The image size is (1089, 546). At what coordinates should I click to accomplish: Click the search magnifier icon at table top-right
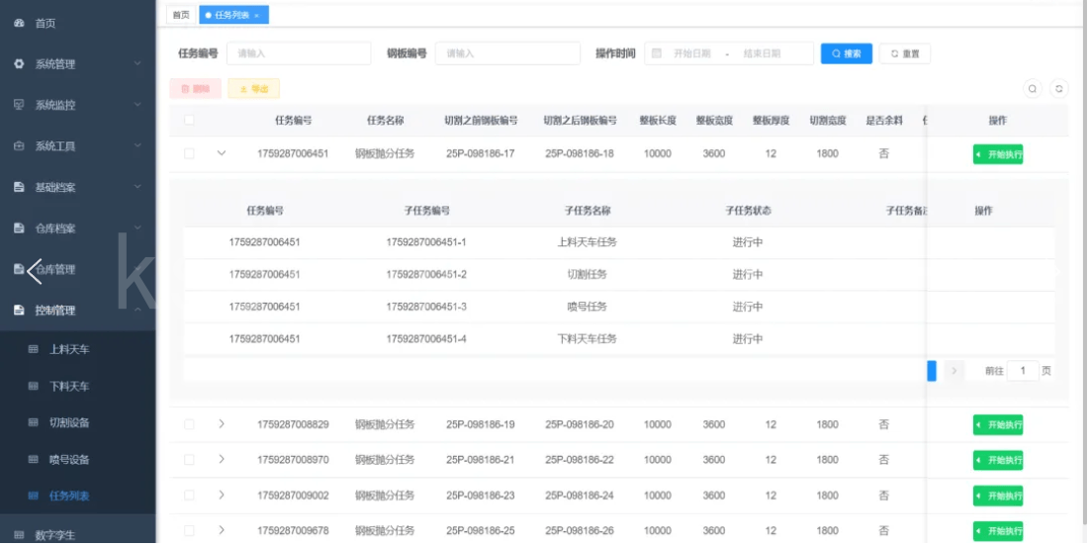(1033, 89)
